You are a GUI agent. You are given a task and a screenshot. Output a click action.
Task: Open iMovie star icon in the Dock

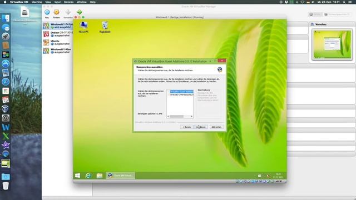click(6, 145)
